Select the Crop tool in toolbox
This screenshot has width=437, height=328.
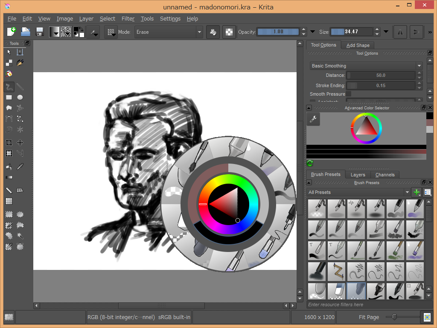click(9, 143)
